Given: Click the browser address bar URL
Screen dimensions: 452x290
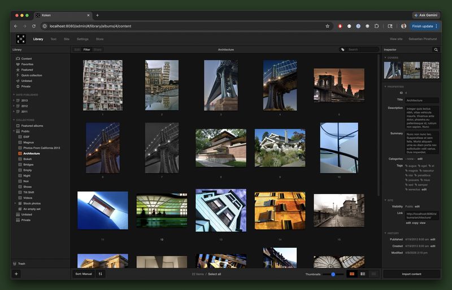Looking at the screenshot, I should 90,26.
